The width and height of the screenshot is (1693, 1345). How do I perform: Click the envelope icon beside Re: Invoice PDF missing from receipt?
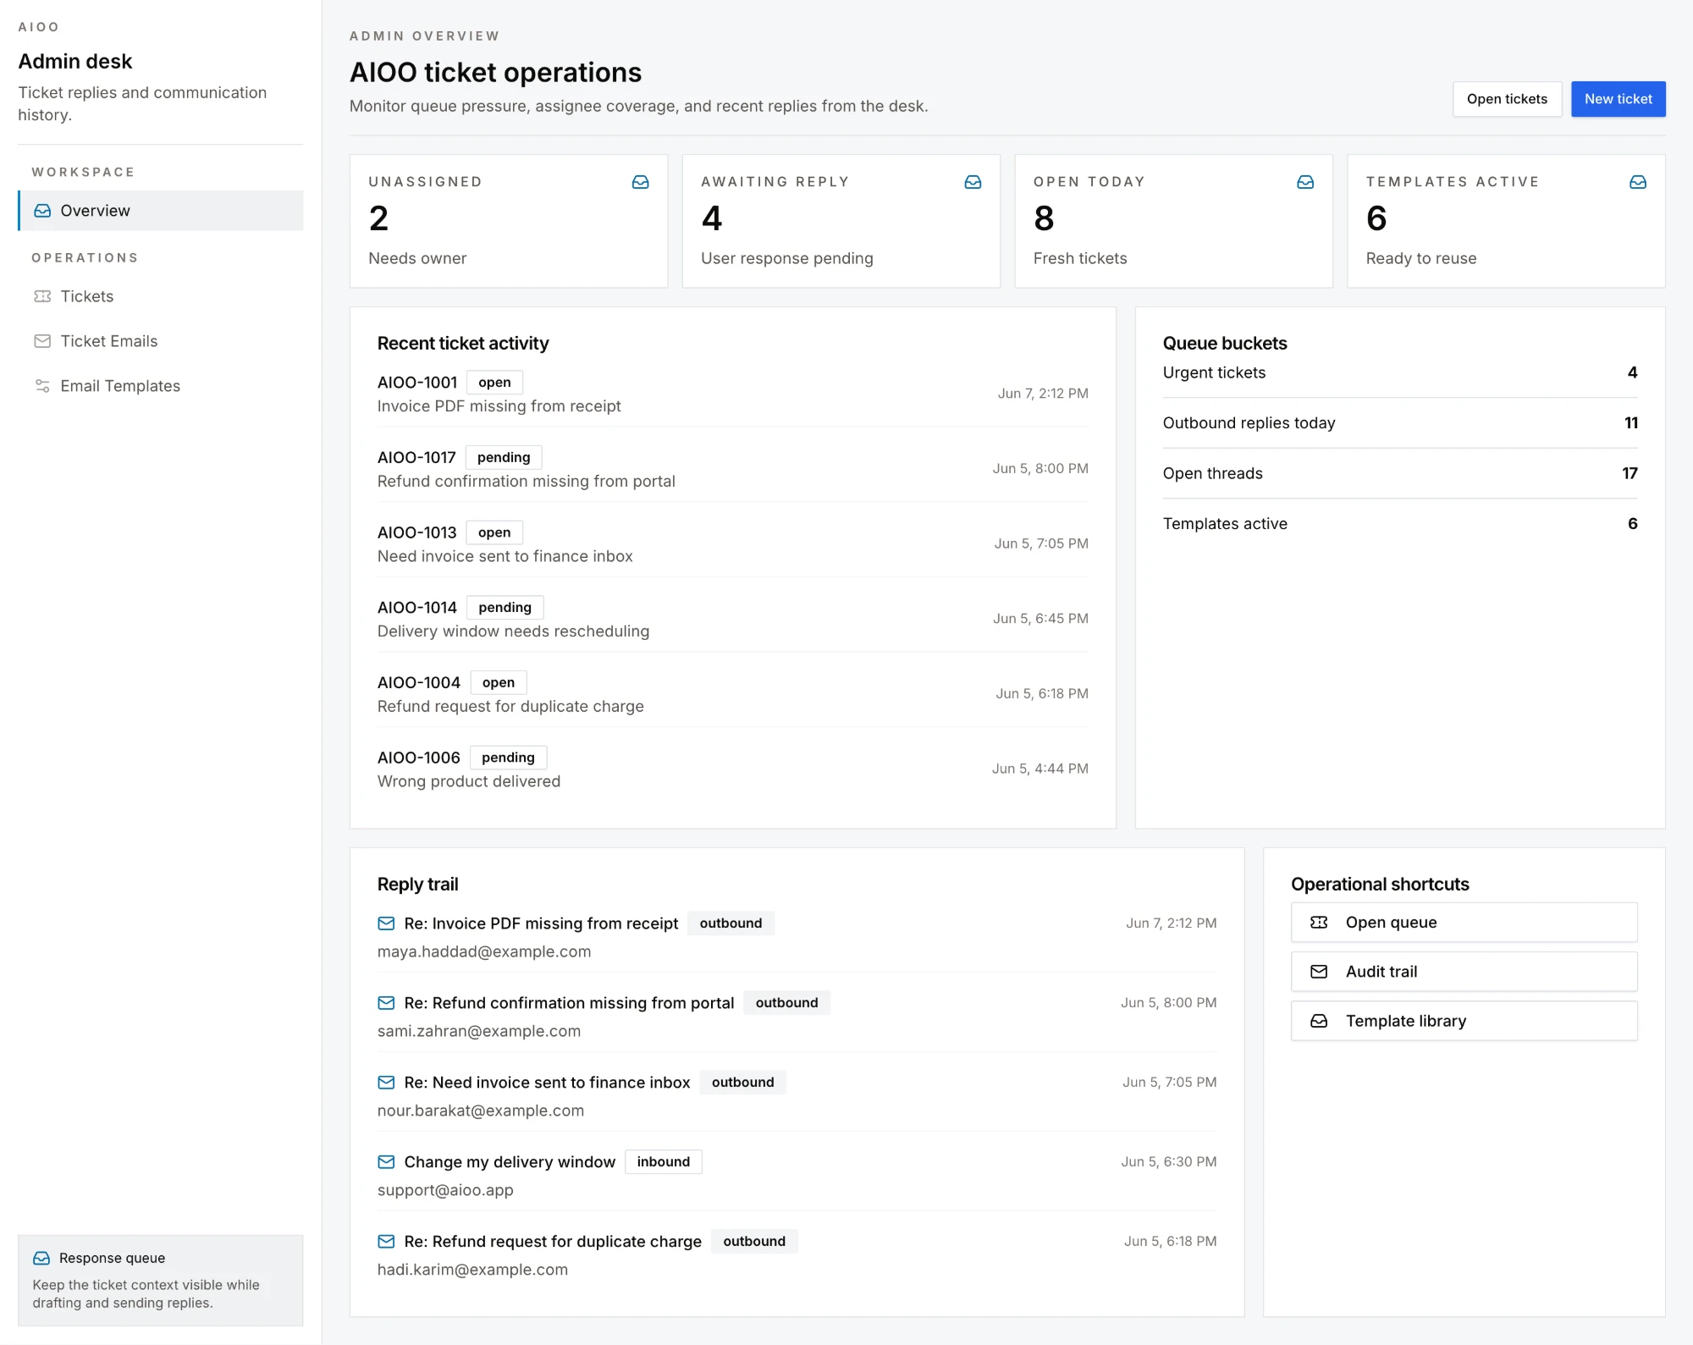(386, 923)
